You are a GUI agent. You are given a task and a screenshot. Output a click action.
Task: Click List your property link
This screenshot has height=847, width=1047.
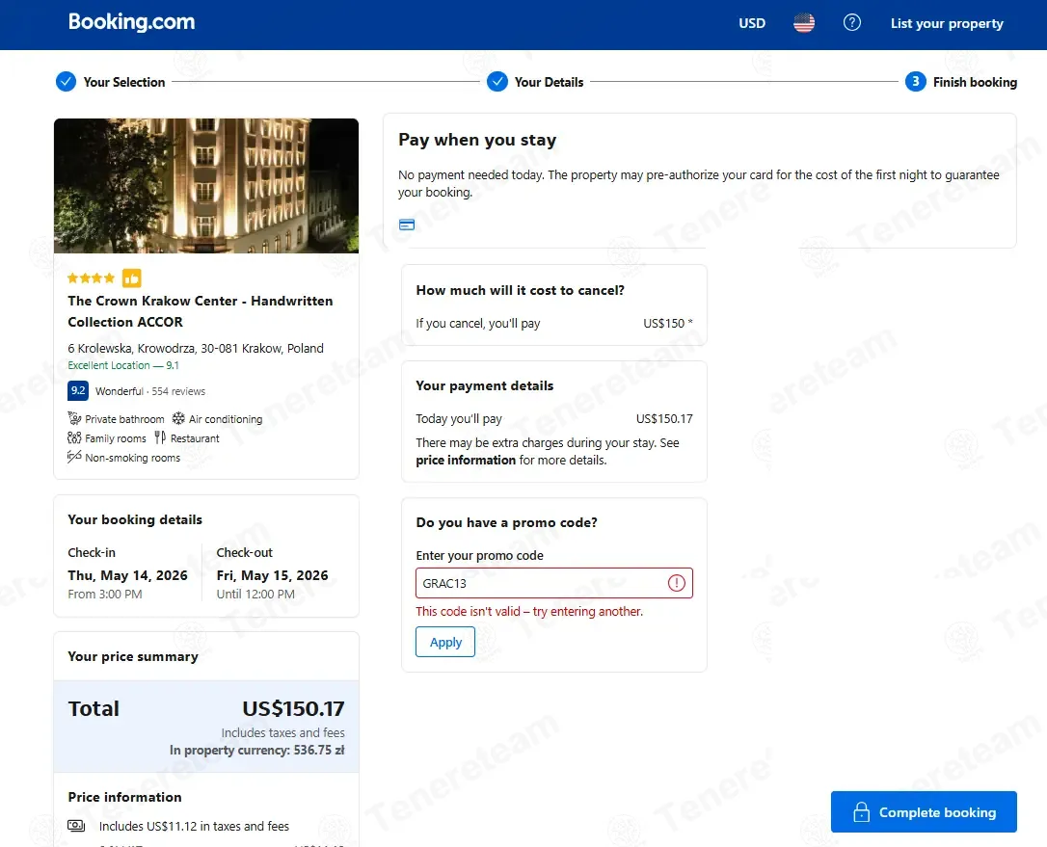click(947, 23)
